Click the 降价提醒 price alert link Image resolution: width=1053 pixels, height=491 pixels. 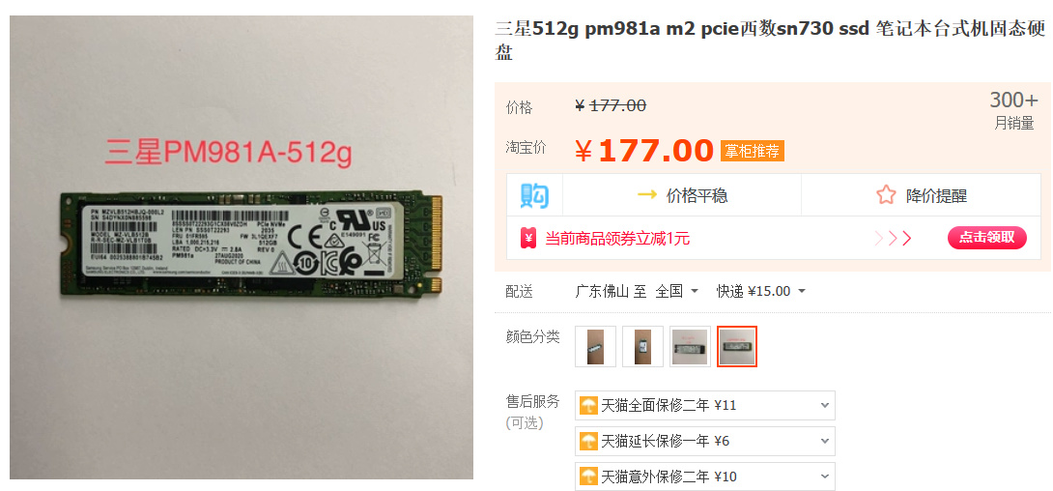[936, 195]
